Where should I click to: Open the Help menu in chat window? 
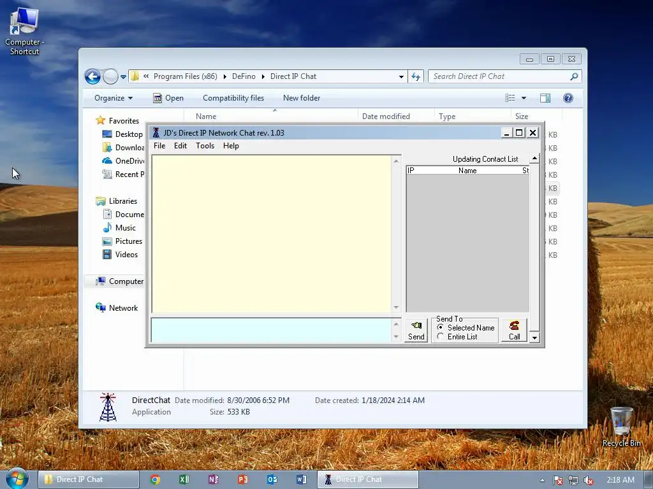(x=231, y=146)
